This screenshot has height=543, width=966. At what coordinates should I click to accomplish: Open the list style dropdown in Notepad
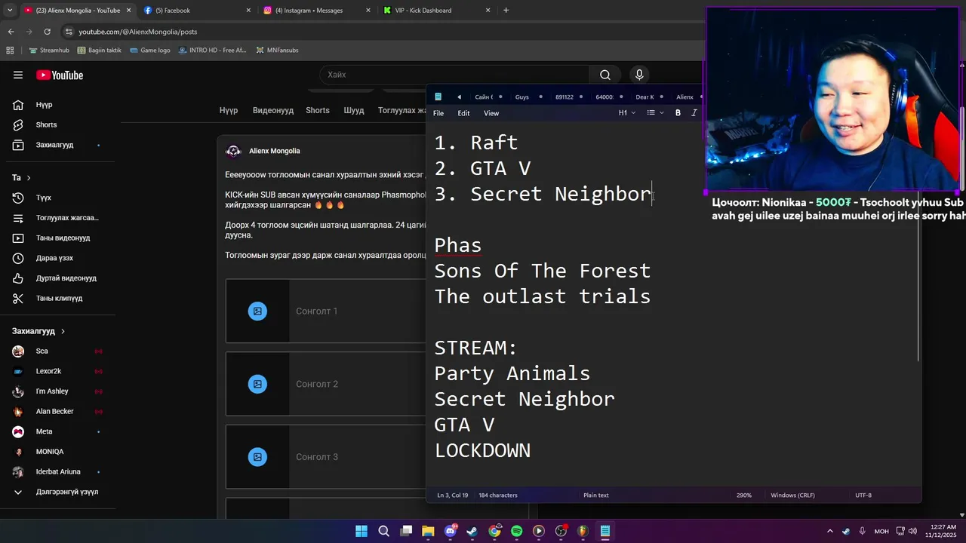(655, 113)
